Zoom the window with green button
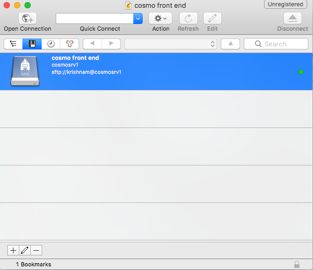Screen dimensions: 313x270 (x=28, y=5)
